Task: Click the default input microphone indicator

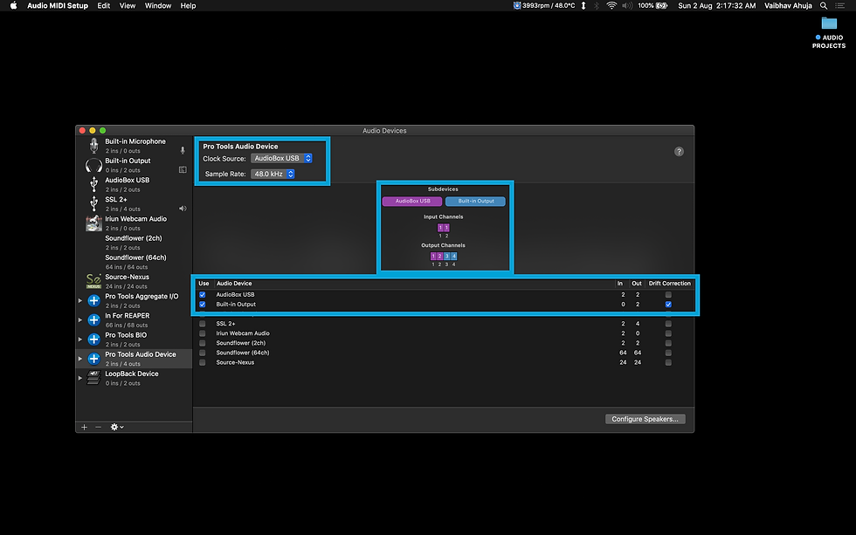Action: (x=183, y=150)
